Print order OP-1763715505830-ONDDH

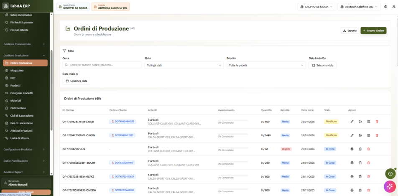[x=352, y=190]
